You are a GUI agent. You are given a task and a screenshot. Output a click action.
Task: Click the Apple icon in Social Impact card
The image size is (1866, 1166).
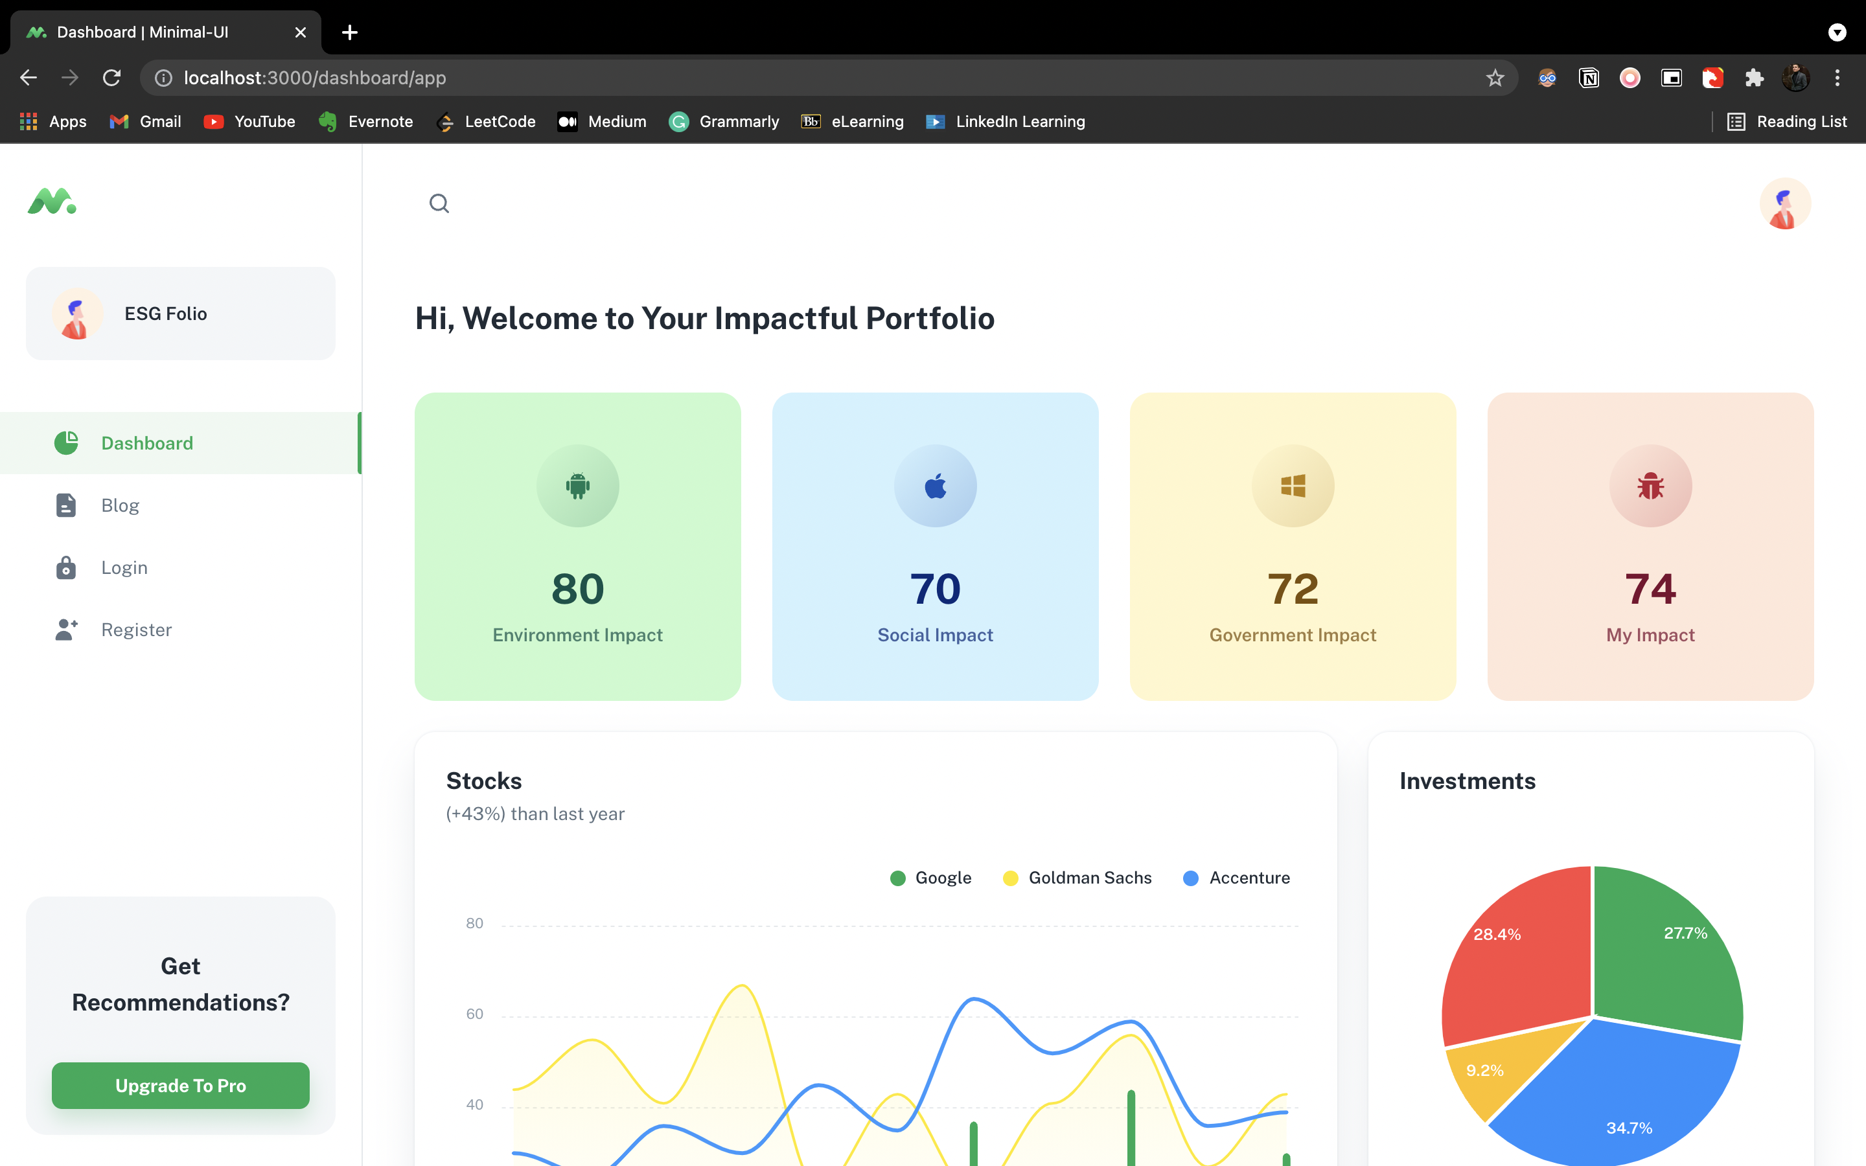click(936, 486)
